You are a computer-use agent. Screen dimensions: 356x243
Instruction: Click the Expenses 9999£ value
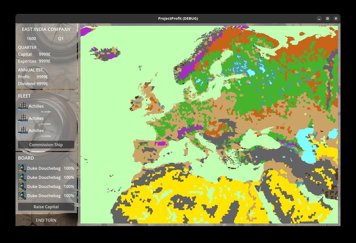tap(44, 61)
